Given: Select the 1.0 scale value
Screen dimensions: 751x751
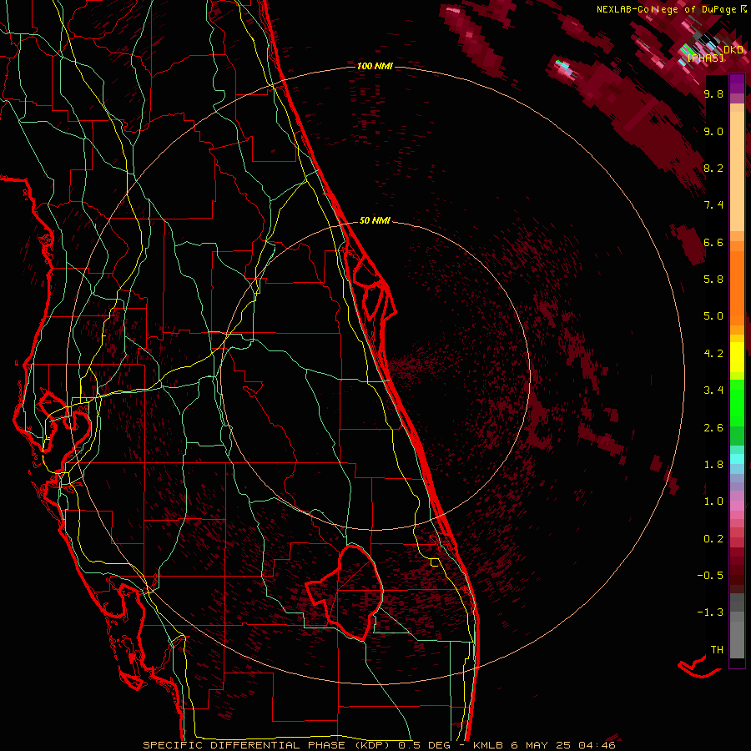Looking at the screenshot, I should pyautogui.click(x=713, y=502).
